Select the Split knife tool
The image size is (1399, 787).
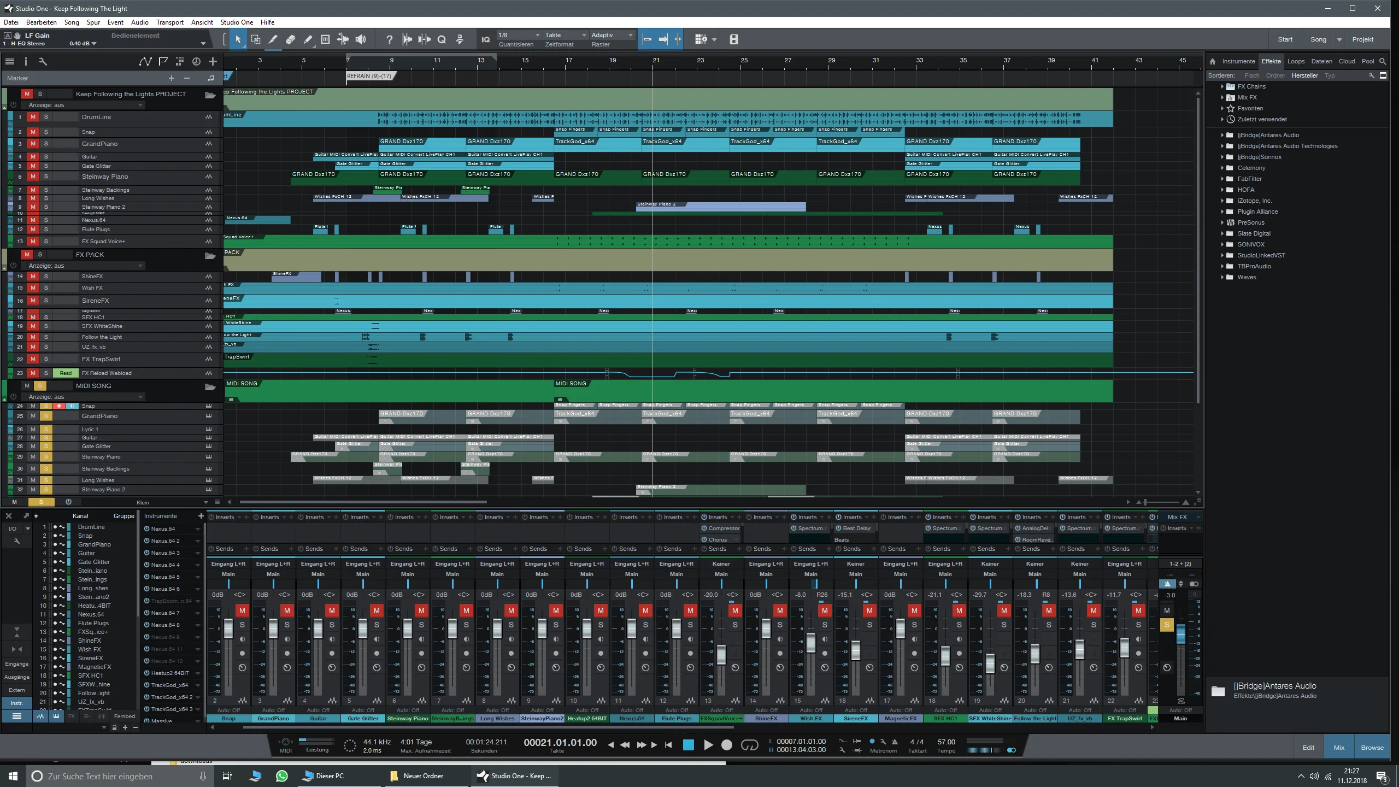[273, 39]
